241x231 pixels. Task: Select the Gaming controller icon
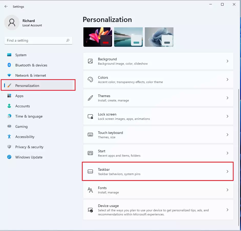pyautogui.click(x=9, y=126)
